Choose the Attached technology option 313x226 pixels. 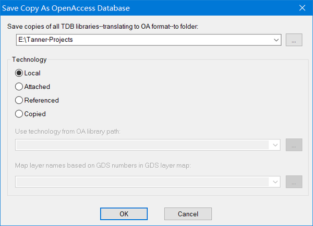pyautogui.click(x=20, y=87)
